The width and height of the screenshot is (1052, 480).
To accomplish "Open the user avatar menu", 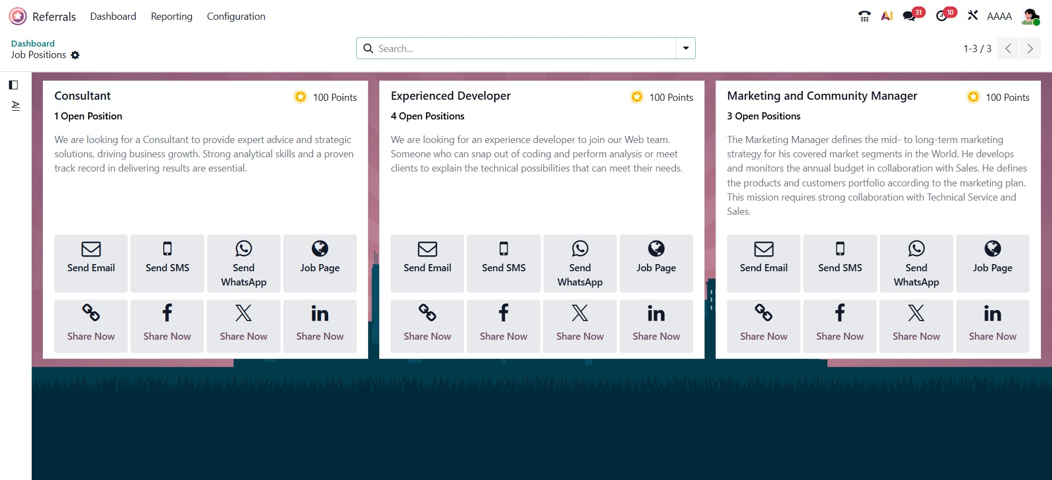I will tap(1030, 16).
